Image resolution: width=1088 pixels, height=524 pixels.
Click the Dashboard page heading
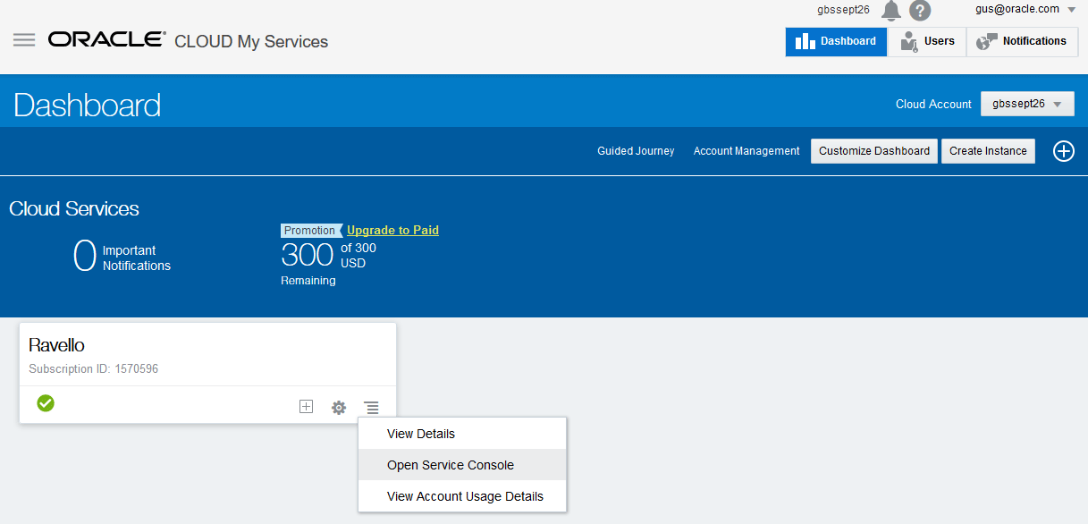click(88, 105)
